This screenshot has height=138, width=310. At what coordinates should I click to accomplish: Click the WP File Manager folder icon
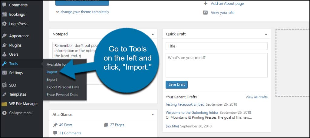(x=4, y=103)
